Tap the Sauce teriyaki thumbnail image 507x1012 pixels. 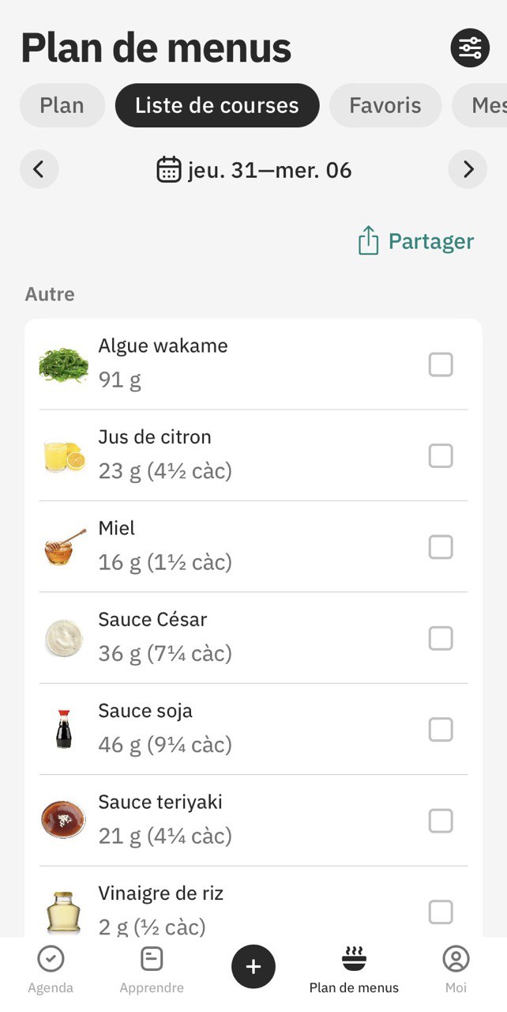(x=62, y=820)
